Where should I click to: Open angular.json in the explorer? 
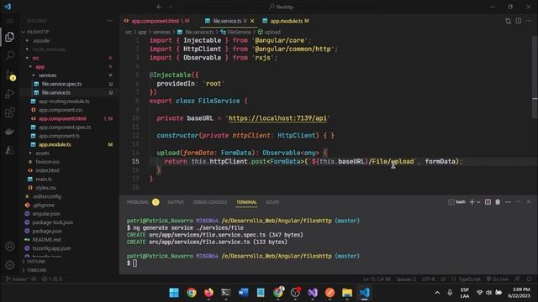tap(46, 214)
